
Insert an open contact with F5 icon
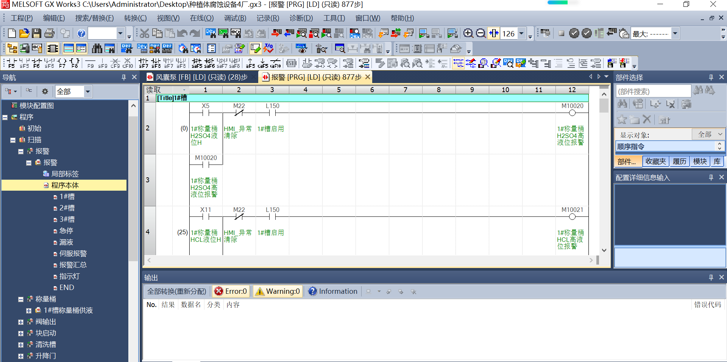click(x=11, y=63)
